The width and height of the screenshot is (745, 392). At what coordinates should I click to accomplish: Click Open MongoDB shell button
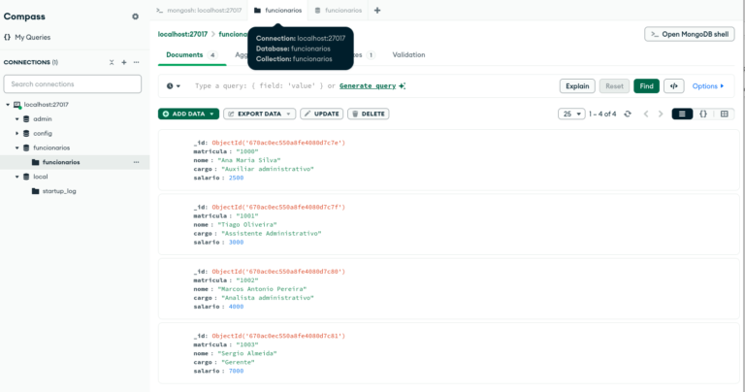pos(689,34)
